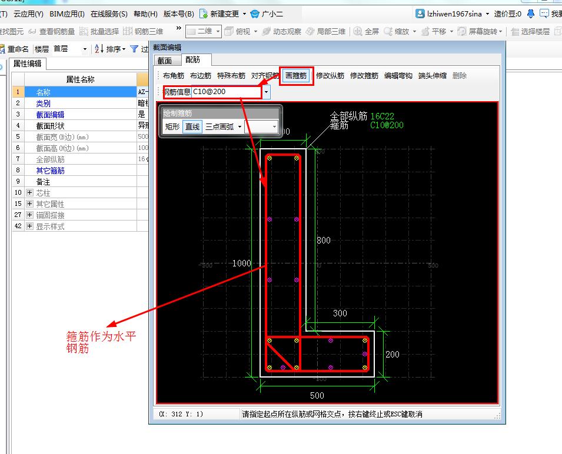Click the 类别 property row
Screen dimensions: 562x454
click(80, 104)
